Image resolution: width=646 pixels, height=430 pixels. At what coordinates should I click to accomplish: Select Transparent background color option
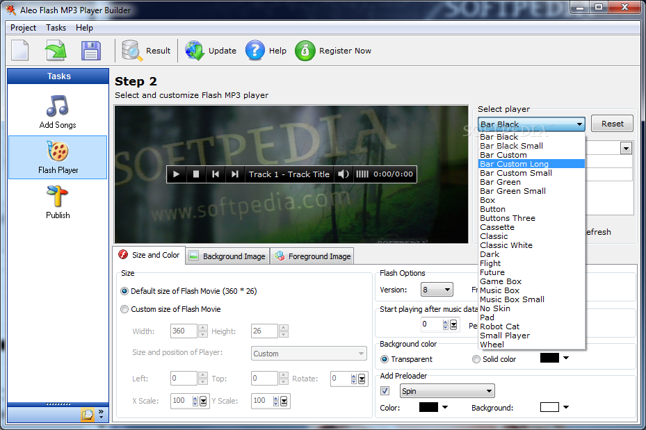click(x=385, y=359)
